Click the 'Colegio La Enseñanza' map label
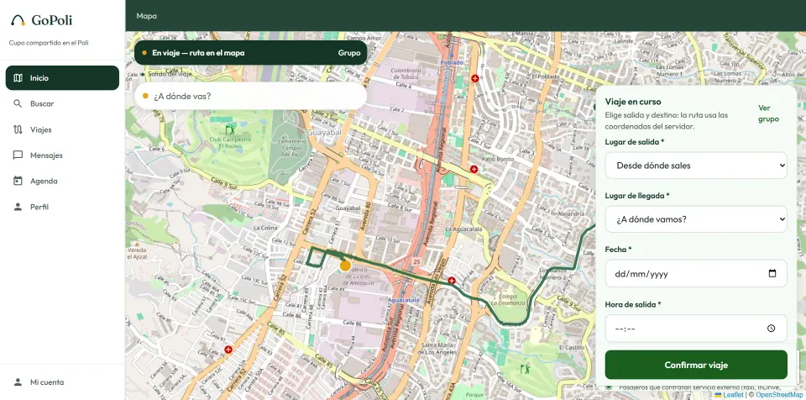The width and height of the screenshot is (806, 400). coord(508,300)
